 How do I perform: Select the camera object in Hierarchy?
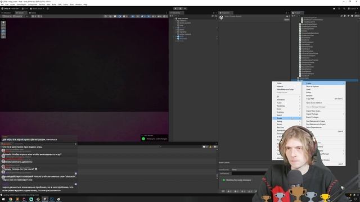[x=183, y=21]
